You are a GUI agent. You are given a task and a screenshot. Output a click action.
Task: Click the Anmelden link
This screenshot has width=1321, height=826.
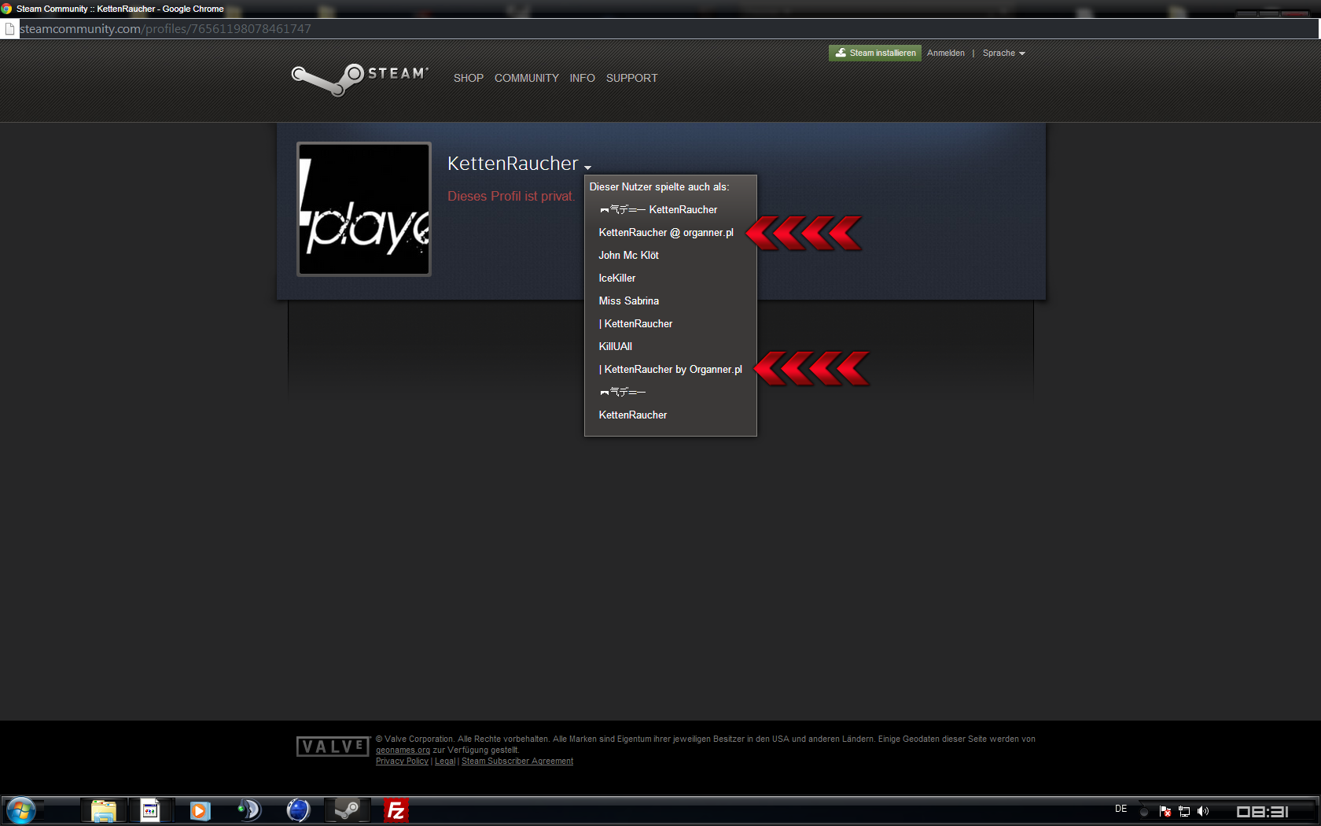945,53
